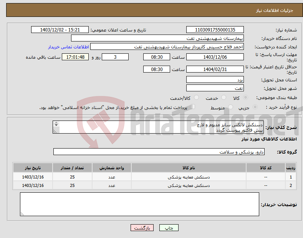
Task: Click the response deadline time 08:30 field
Action: click(x=157, y=57)
